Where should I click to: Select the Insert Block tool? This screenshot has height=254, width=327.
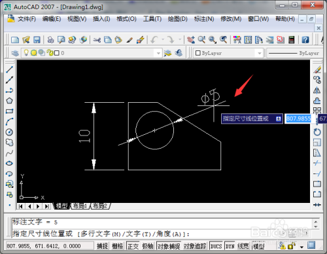tap(9, 184)
